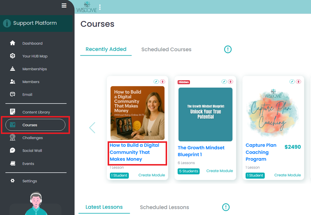The height and width of the screenshot is (215, 311).
Task: Open the three-dot menu beside Wisdome logo
Action: pyautogui.click(x=100, y=7)
